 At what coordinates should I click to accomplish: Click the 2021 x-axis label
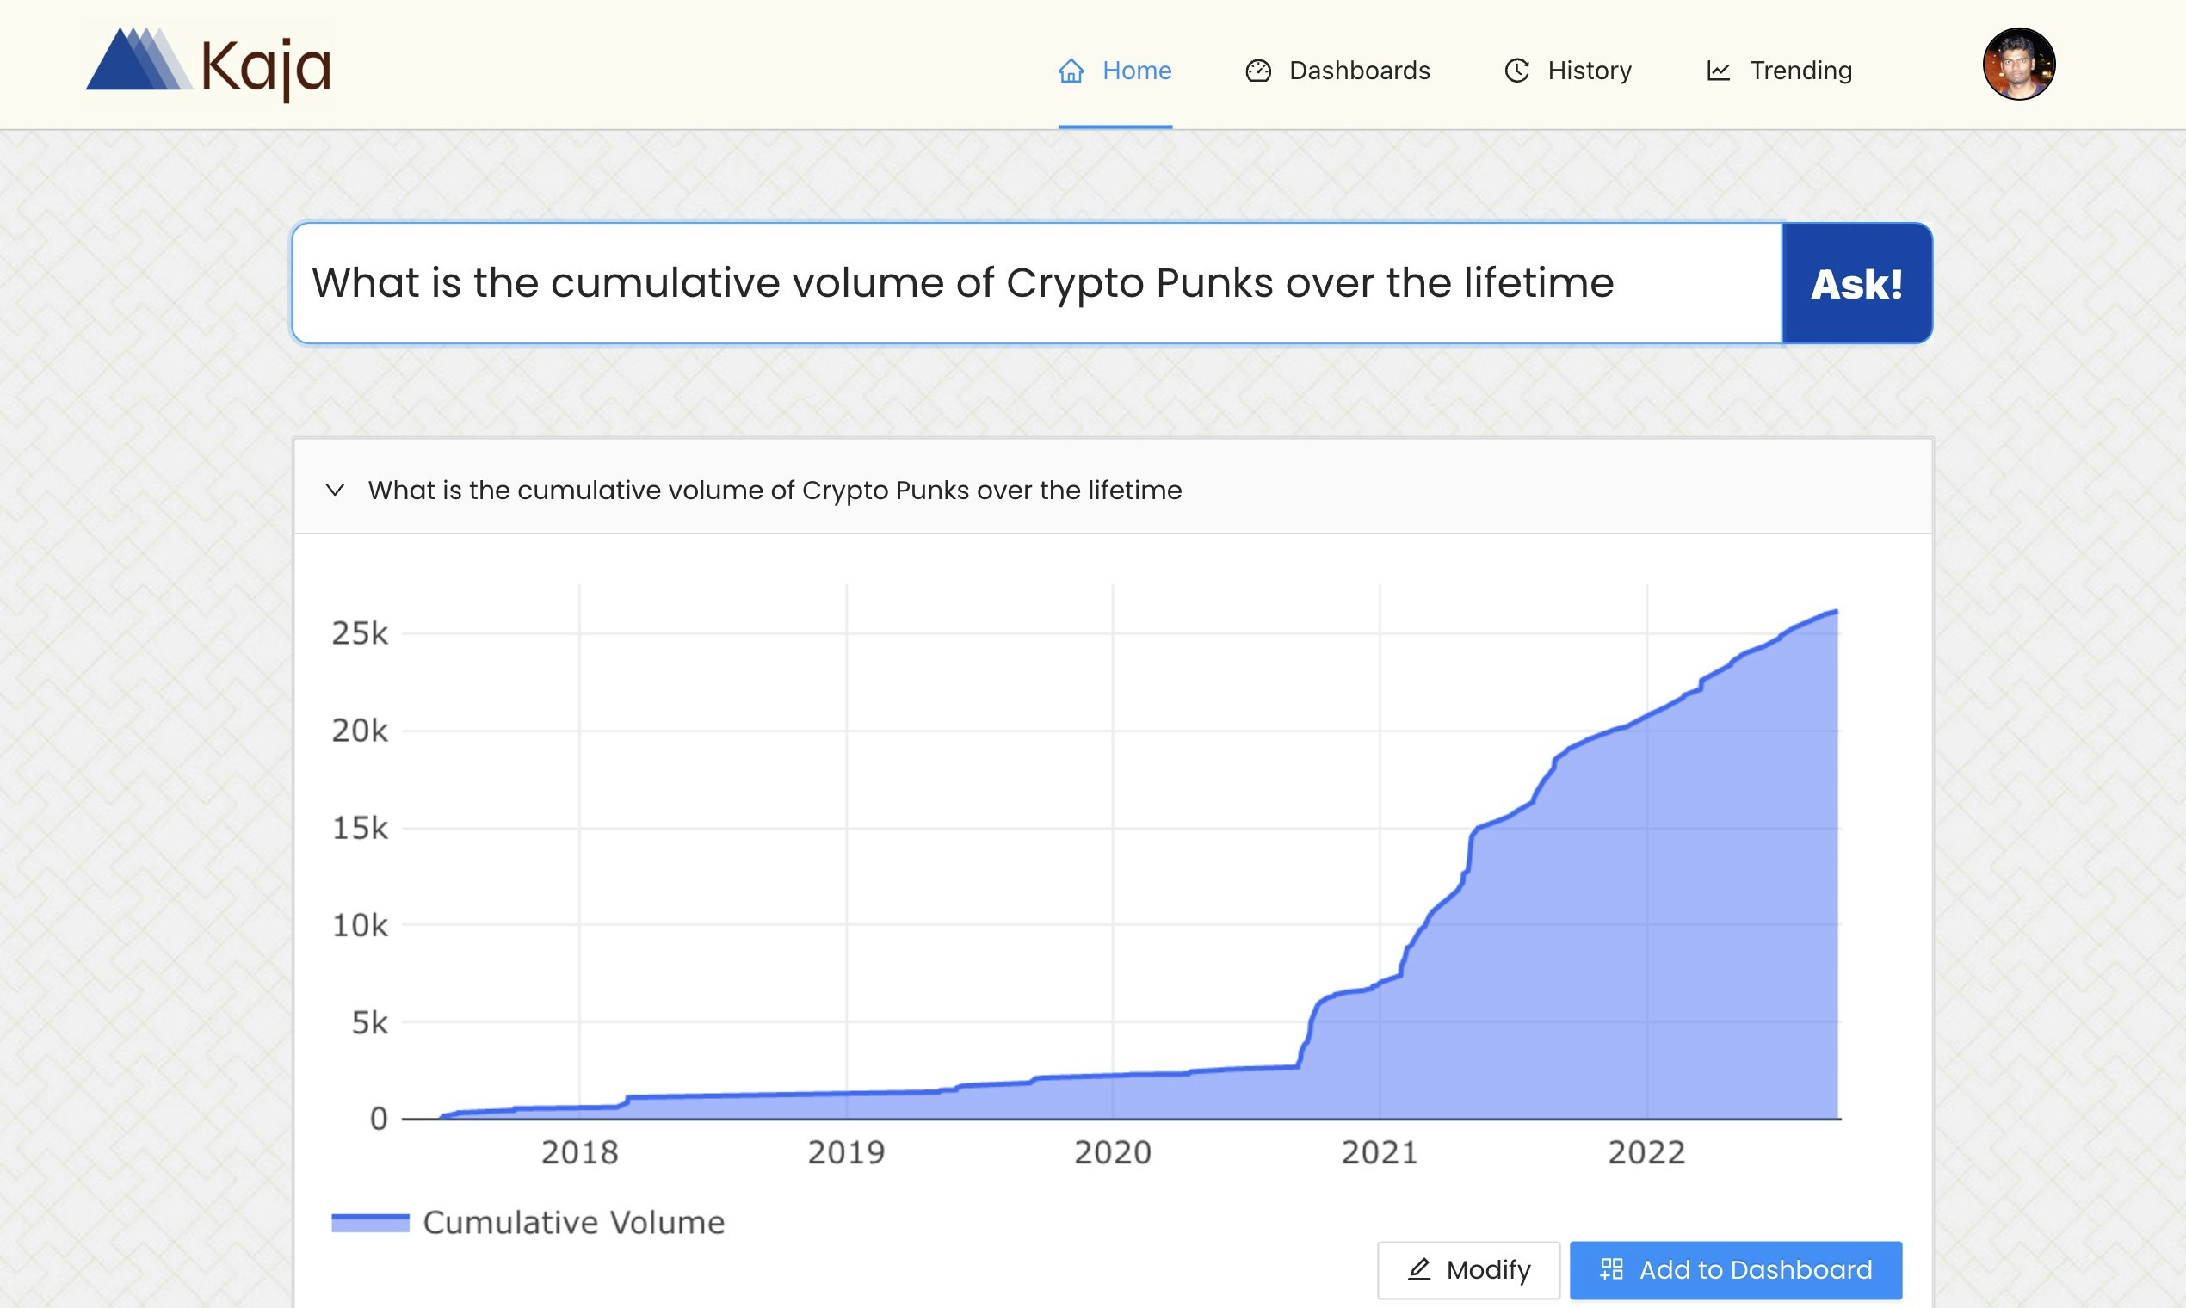tap(1380, 1153)
